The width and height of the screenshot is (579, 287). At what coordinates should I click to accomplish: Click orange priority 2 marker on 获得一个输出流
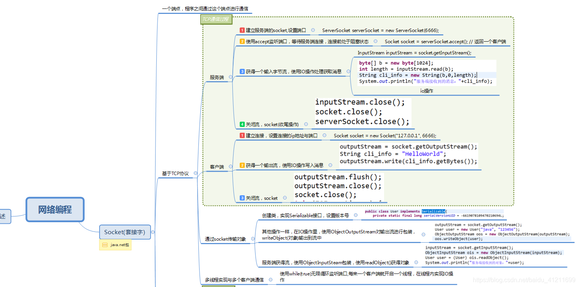242,165
